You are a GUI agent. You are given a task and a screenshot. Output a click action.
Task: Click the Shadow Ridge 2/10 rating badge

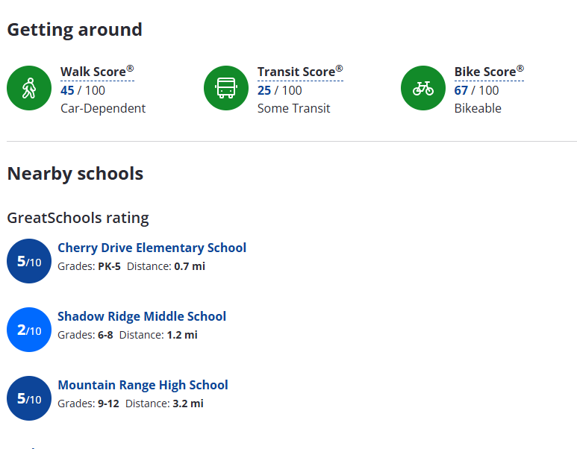click(29, 330)
